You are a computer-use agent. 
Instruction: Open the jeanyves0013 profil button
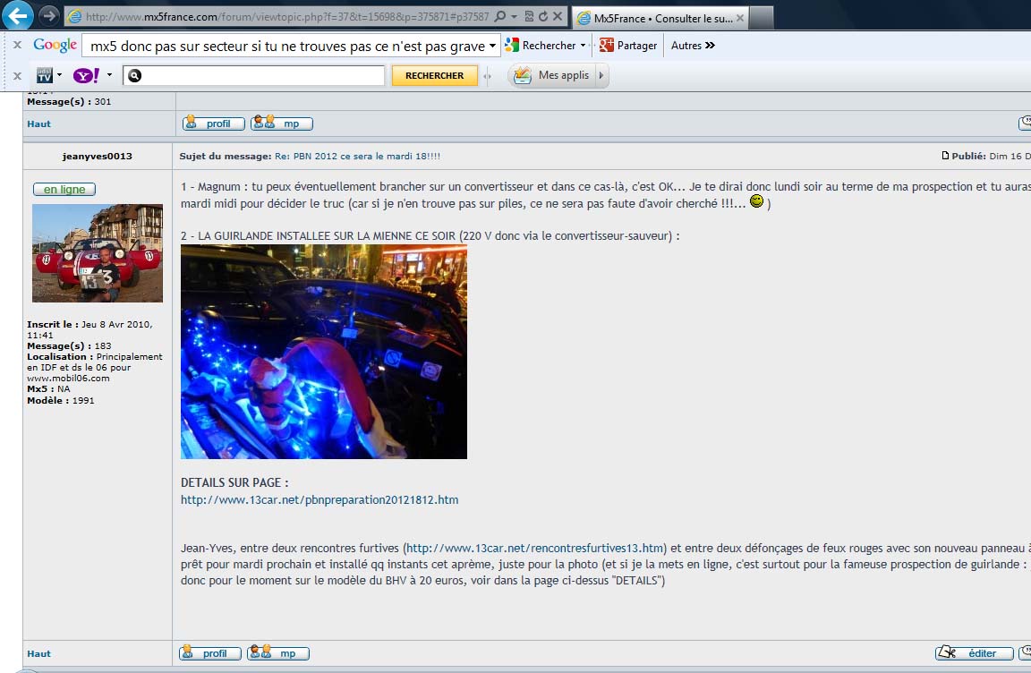tap(211, 653)
